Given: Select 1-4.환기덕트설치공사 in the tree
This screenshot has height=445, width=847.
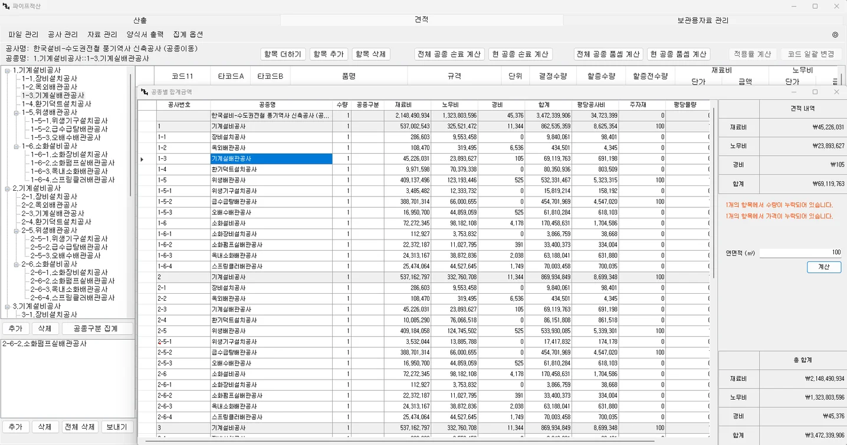Looking at the screenshot, I should pos(57,104).
